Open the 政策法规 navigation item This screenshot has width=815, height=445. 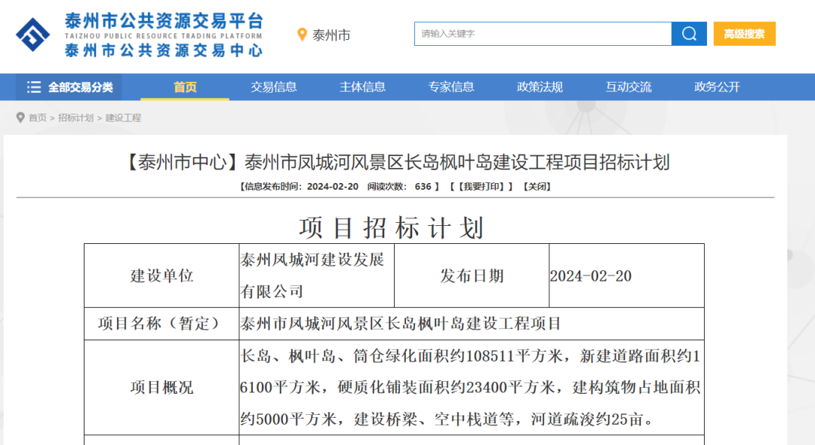tap(540, 87)
